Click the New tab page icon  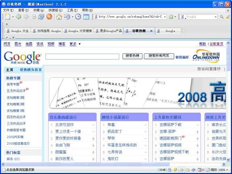[7, 17]
